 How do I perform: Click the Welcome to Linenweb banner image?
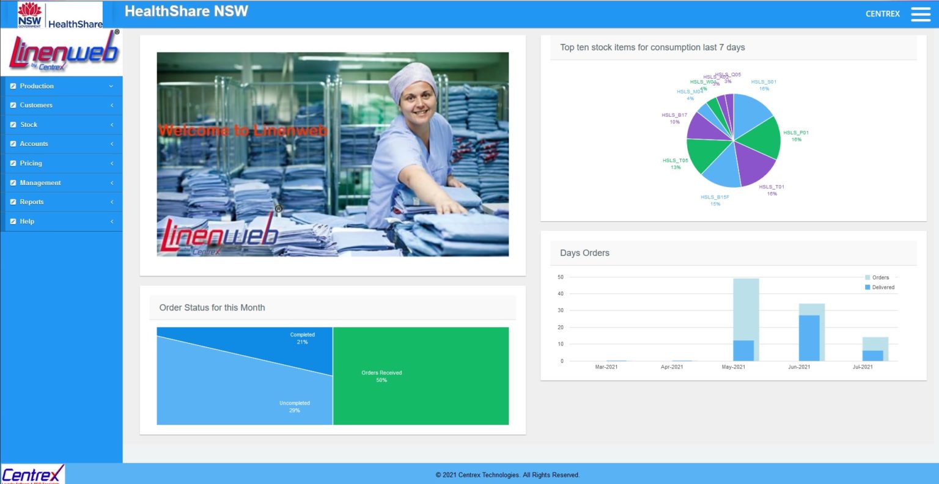point(333,153)
